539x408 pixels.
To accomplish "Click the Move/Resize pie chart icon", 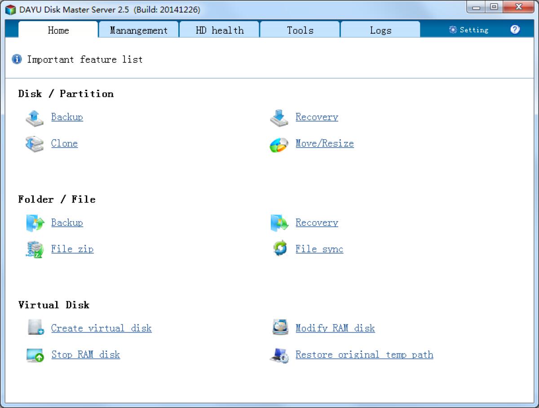I will (279, 144).
